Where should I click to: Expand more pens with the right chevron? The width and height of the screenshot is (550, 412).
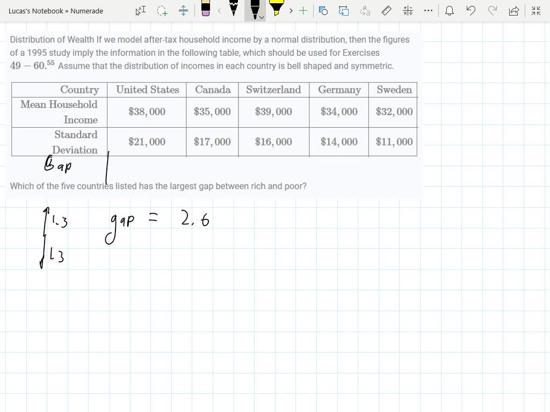(x=291, y=10)
